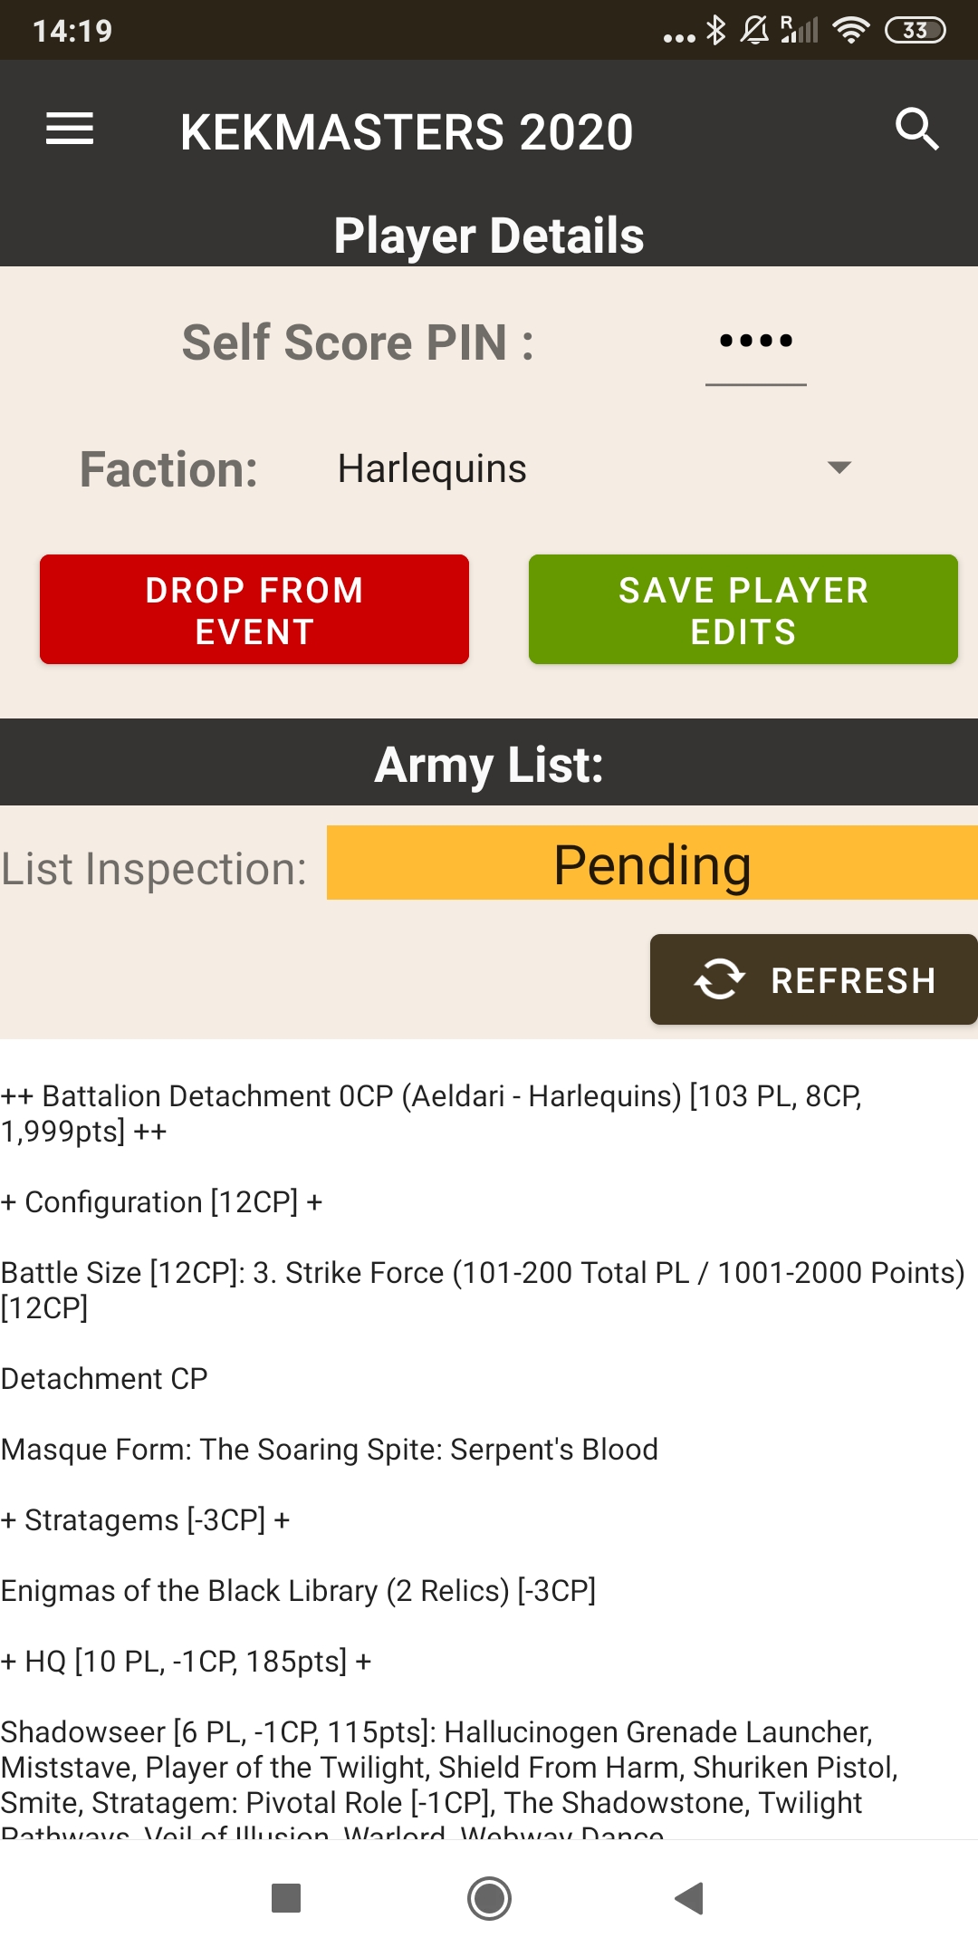The image size is (978, 1957).
Task: Tap the recent apps square
Action: 286,1898
